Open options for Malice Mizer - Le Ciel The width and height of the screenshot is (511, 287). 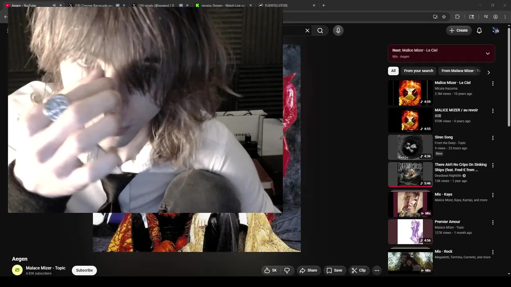click(493, 84)
